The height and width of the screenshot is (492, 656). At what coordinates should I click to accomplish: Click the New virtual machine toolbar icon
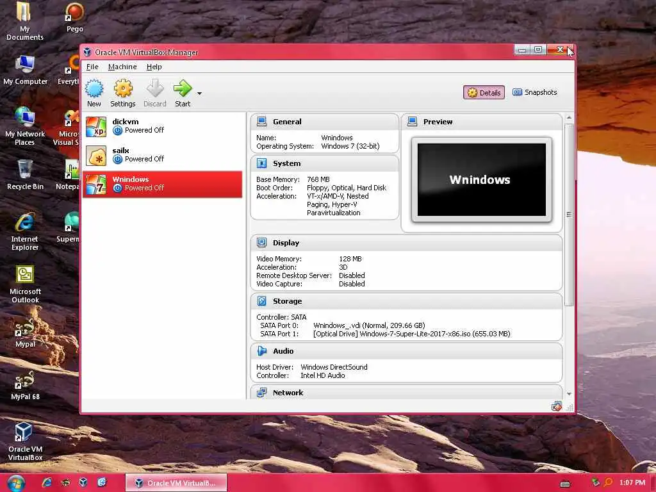point(94,93)
